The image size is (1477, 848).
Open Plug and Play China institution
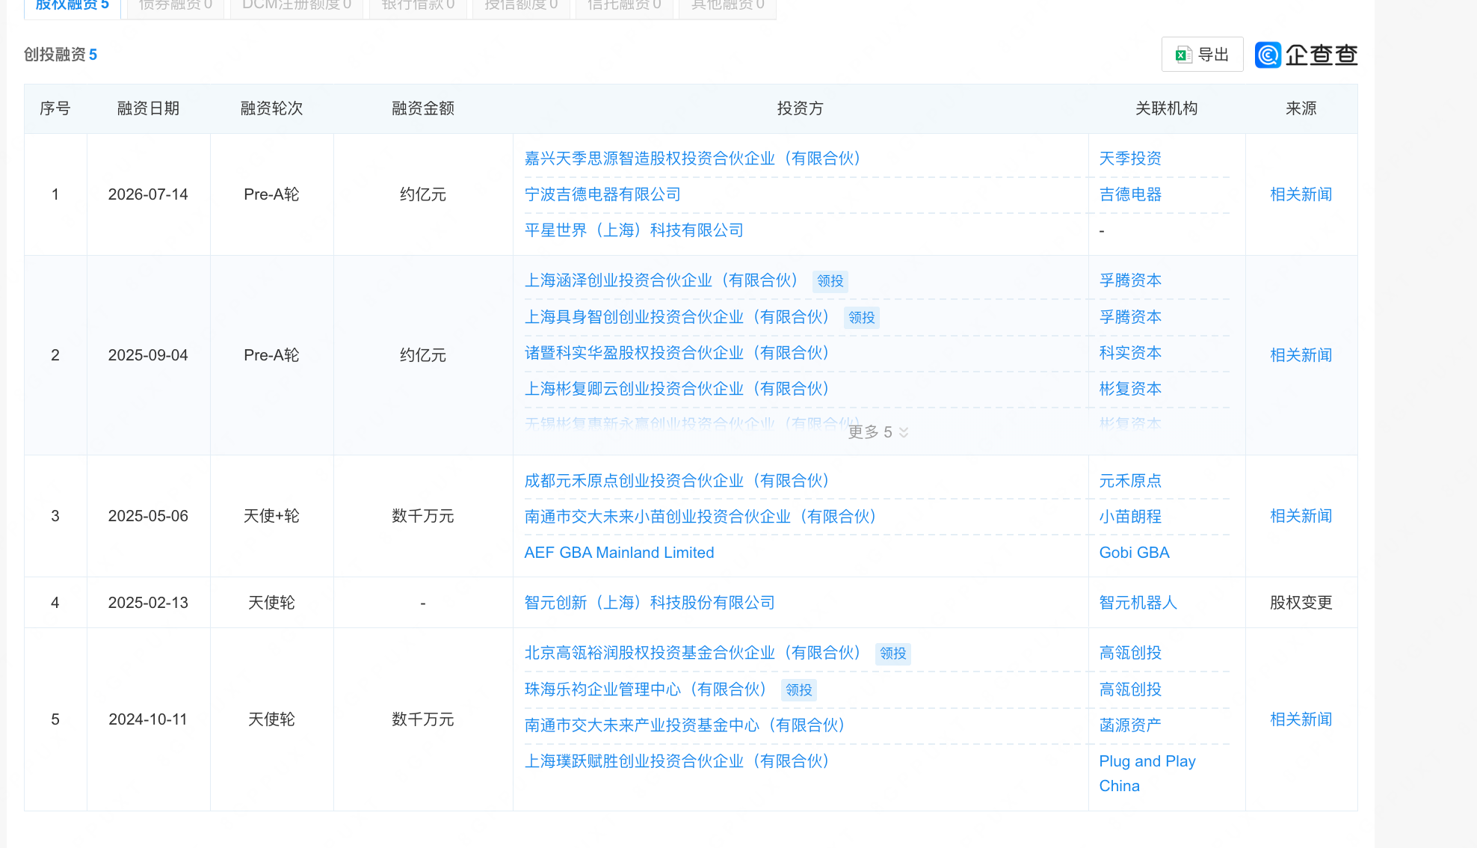1147,773
